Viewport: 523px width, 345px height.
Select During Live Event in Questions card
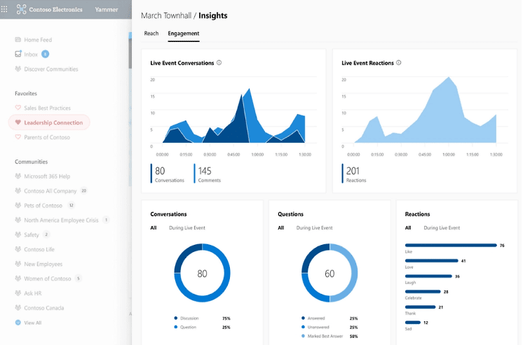click(x=315, y=227)
